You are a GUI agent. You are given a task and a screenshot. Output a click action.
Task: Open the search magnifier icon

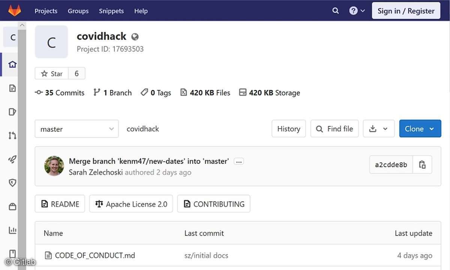(x=336, y=10)
